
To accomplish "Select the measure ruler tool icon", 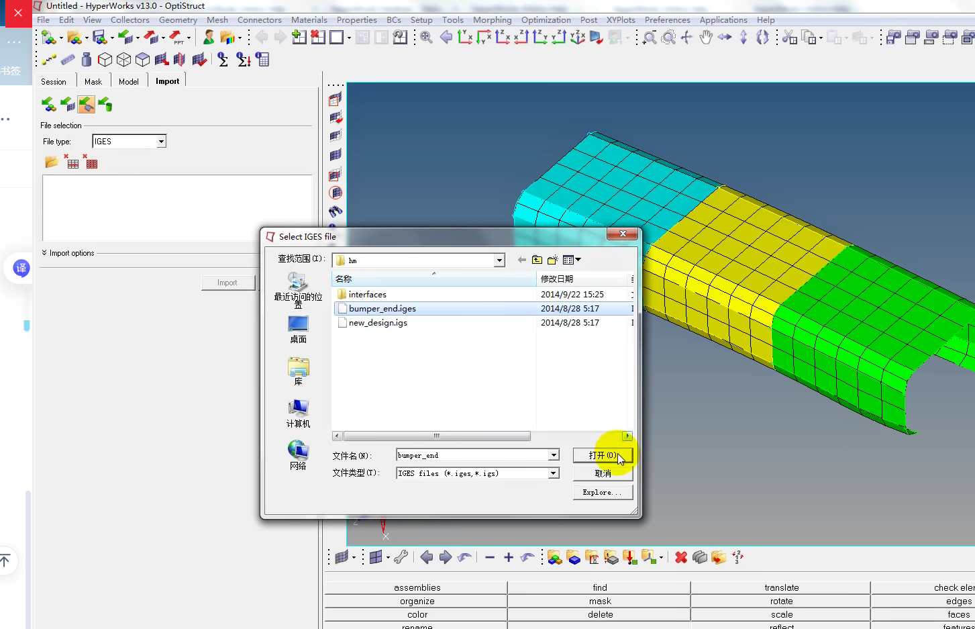I will point(67,59).
